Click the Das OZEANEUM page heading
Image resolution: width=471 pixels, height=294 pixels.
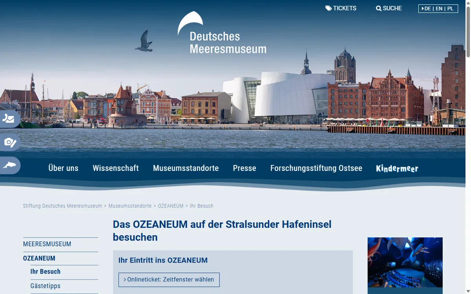(x=222, y=230)
